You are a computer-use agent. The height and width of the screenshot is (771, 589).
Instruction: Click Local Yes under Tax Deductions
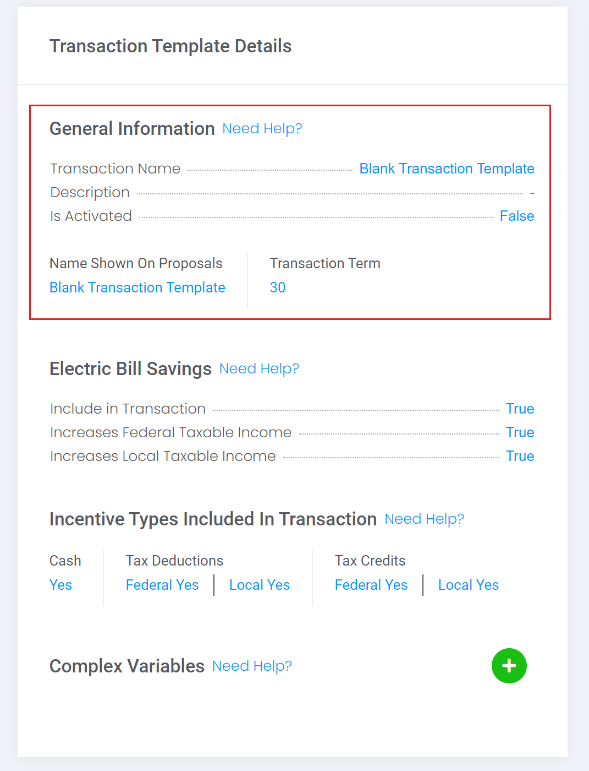(260, 585)
